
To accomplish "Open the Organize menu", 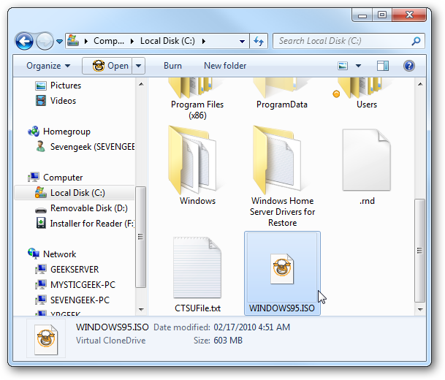I will pyautogui.click(x=48, y=66).
